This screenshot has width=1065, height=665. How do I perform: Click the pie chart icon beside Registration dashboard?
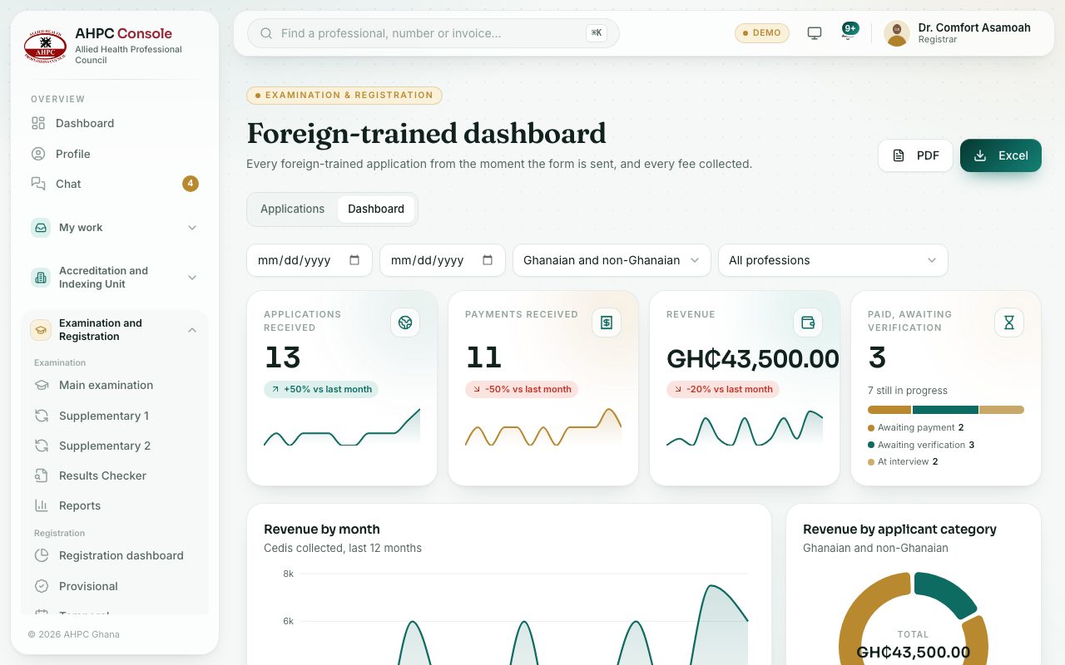[x=42, y=555]
